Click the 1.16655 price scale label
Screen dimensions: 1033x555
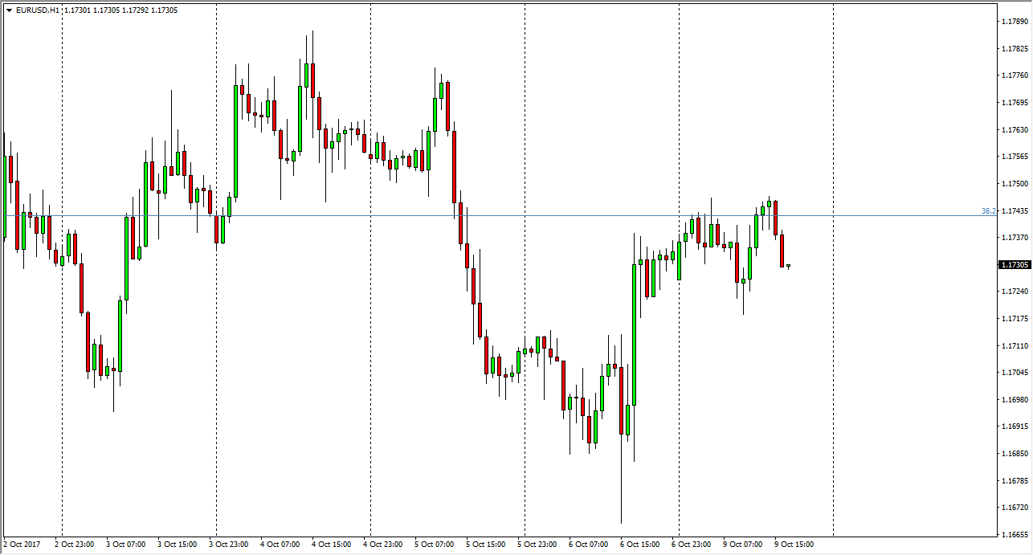pyautogui.click(x=1014, y=535)
